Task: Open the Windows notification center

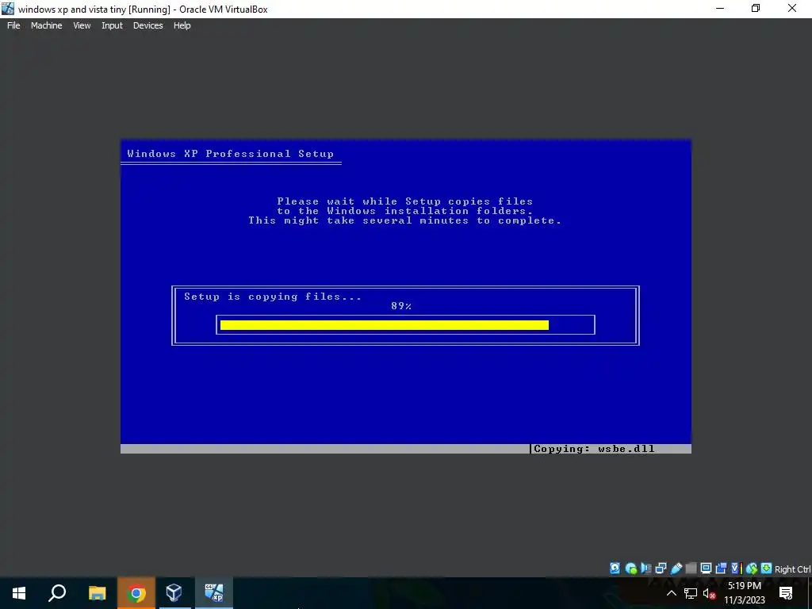Action: click(x=786, y=593)
